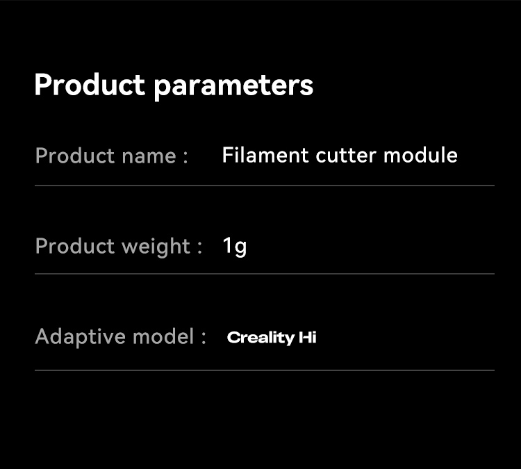521x469 pixels.
Task: Select the "Adaptive model :" label
Action: click(120, 337)
